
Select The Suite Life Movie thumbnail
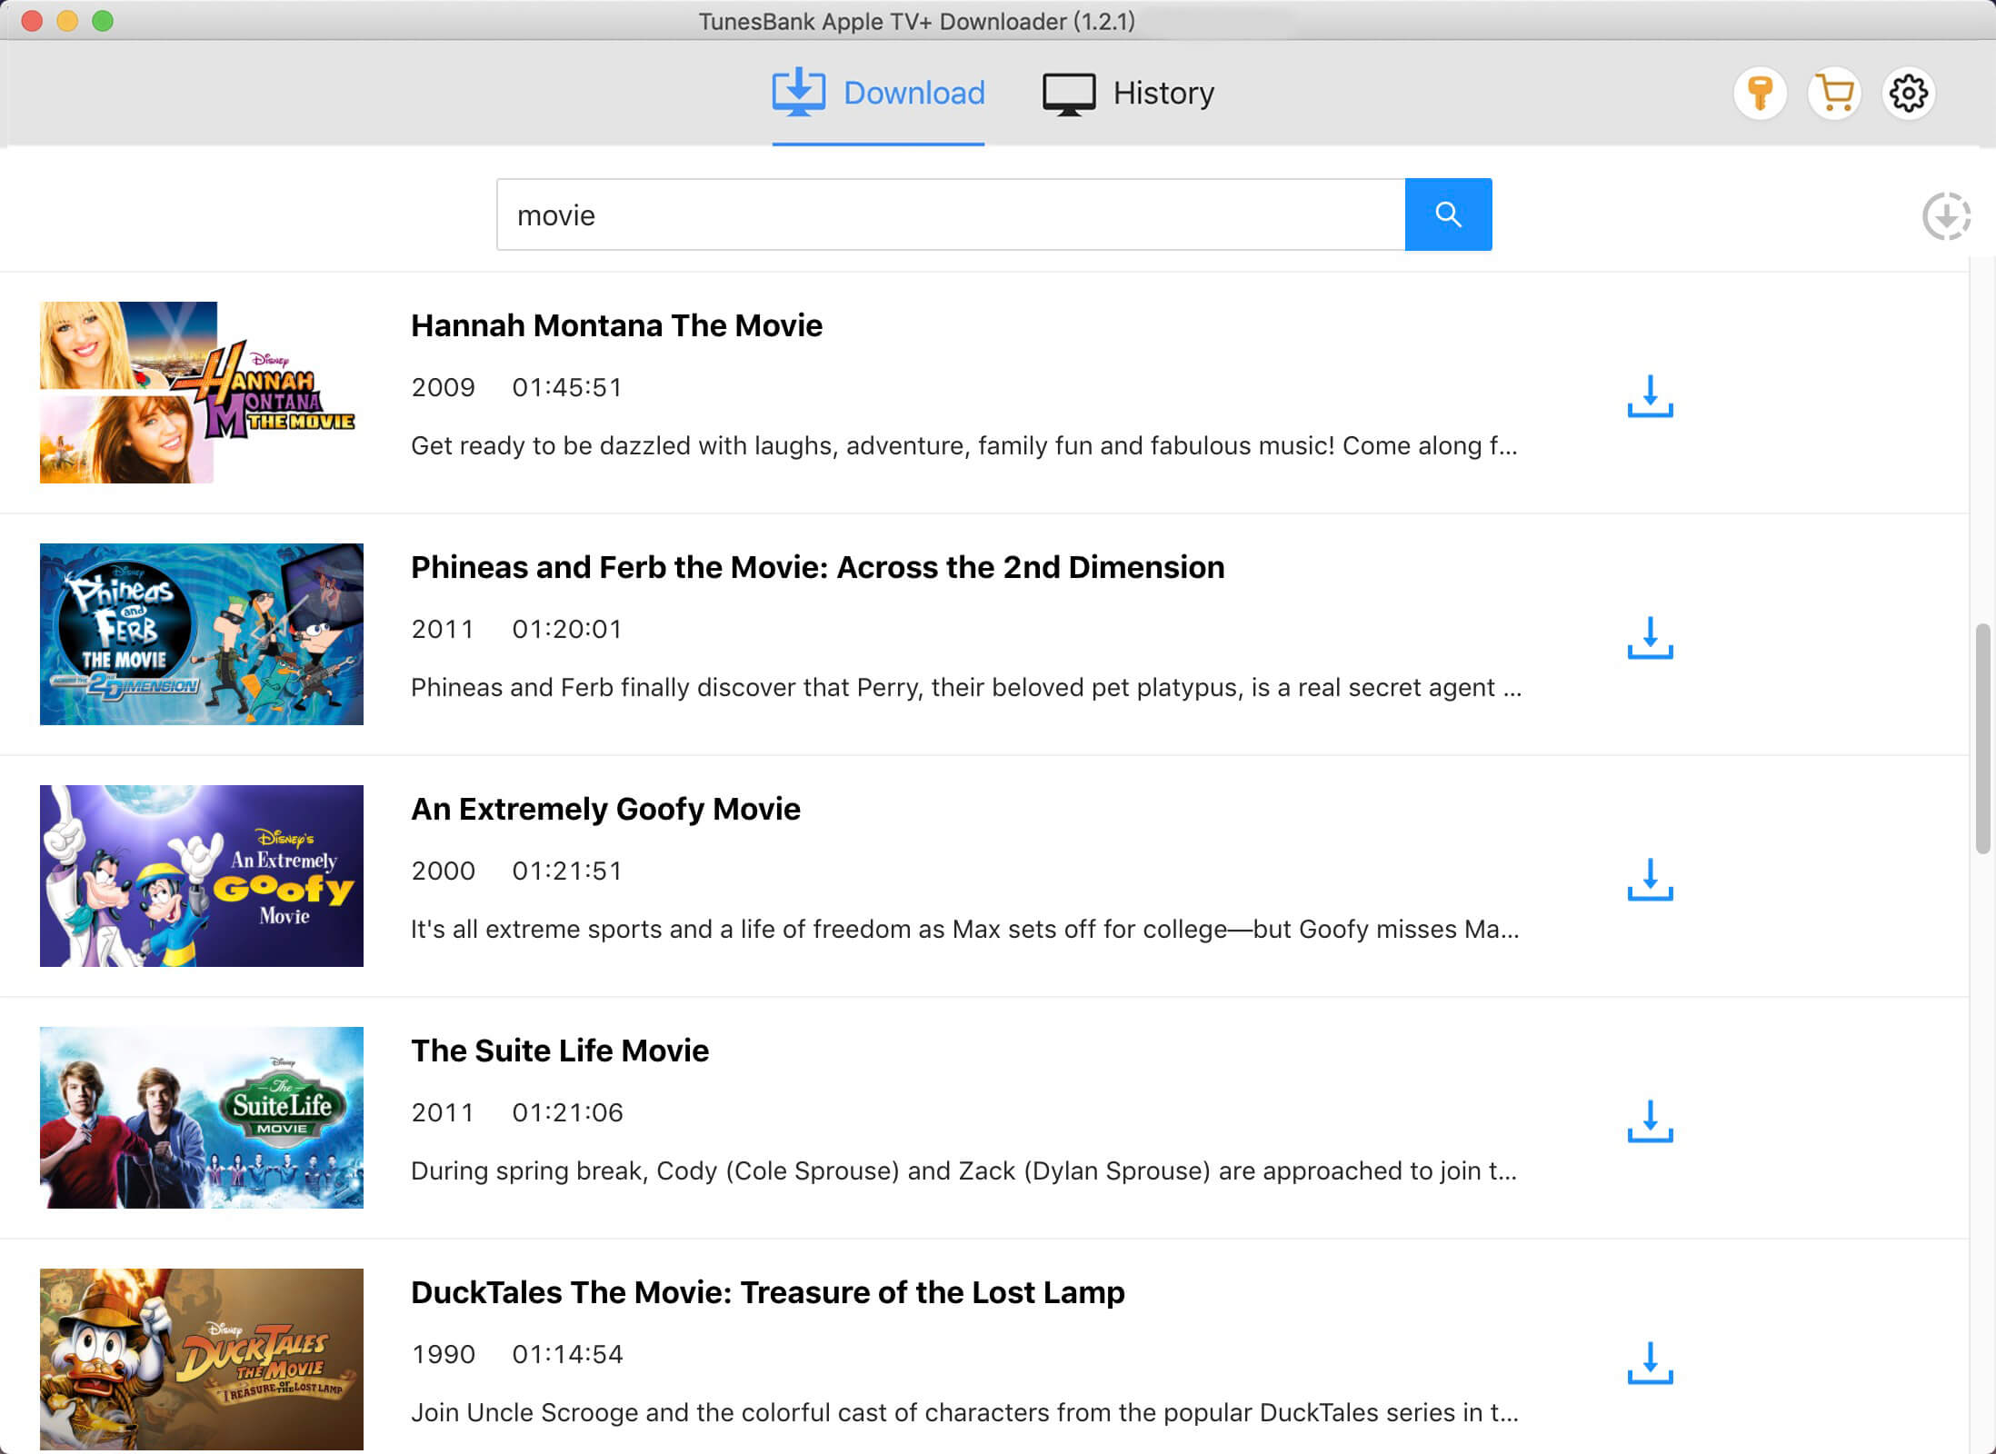pyautogui.click(x=202, y=1118)
